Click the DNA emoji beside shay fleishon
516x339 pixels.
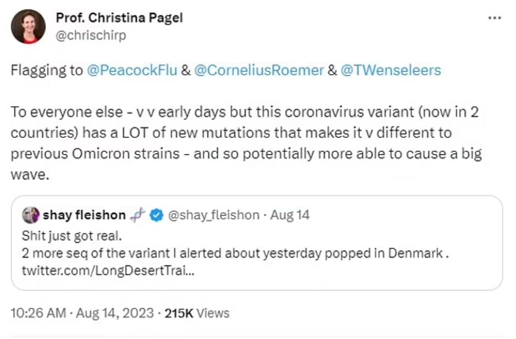[138, 215]
